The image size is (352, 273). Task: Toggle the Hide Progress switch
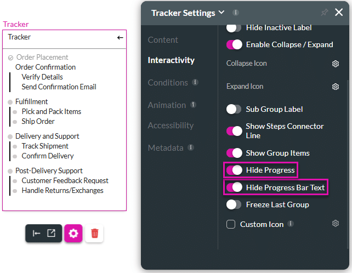234,170
